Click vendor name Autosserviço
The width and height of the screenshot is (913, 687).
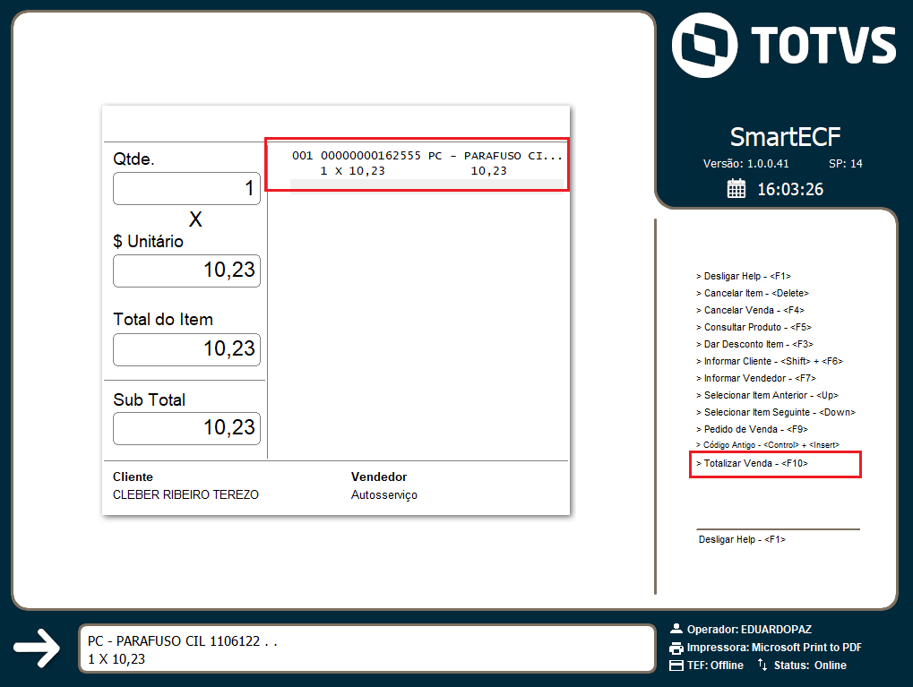point(383,494)
